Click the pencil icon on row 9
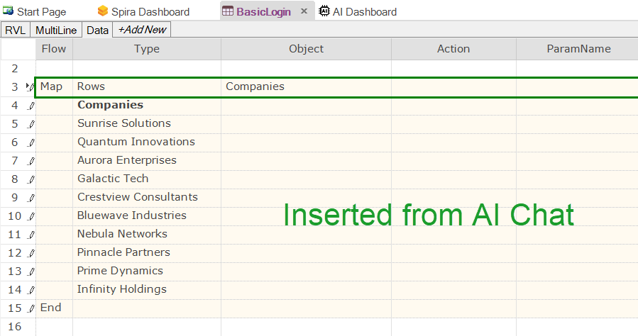 coord(31,198)
